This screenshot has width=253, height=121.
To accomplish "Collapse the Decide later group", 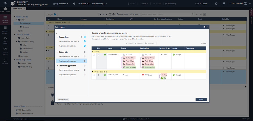I will point(57,52).
